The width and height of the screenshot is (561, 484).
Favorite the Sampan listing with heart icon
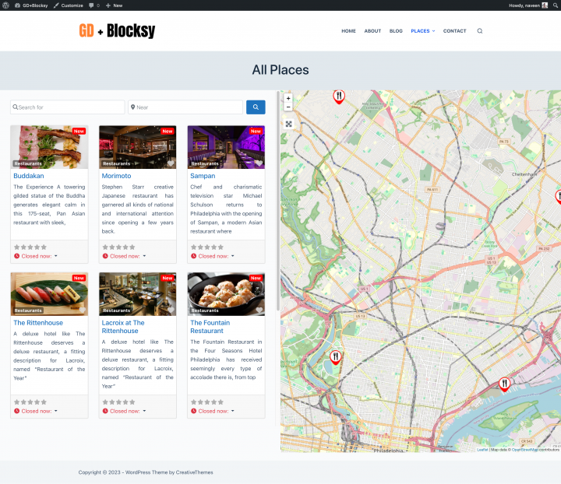259,163
